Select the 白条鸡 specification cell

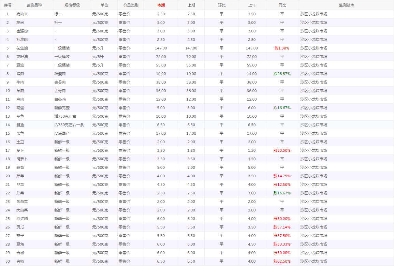pyautogui.click(x=60, y=99)
